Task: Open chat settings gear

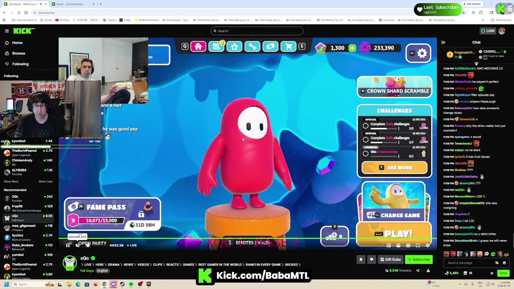Action: tap(492, 273)
